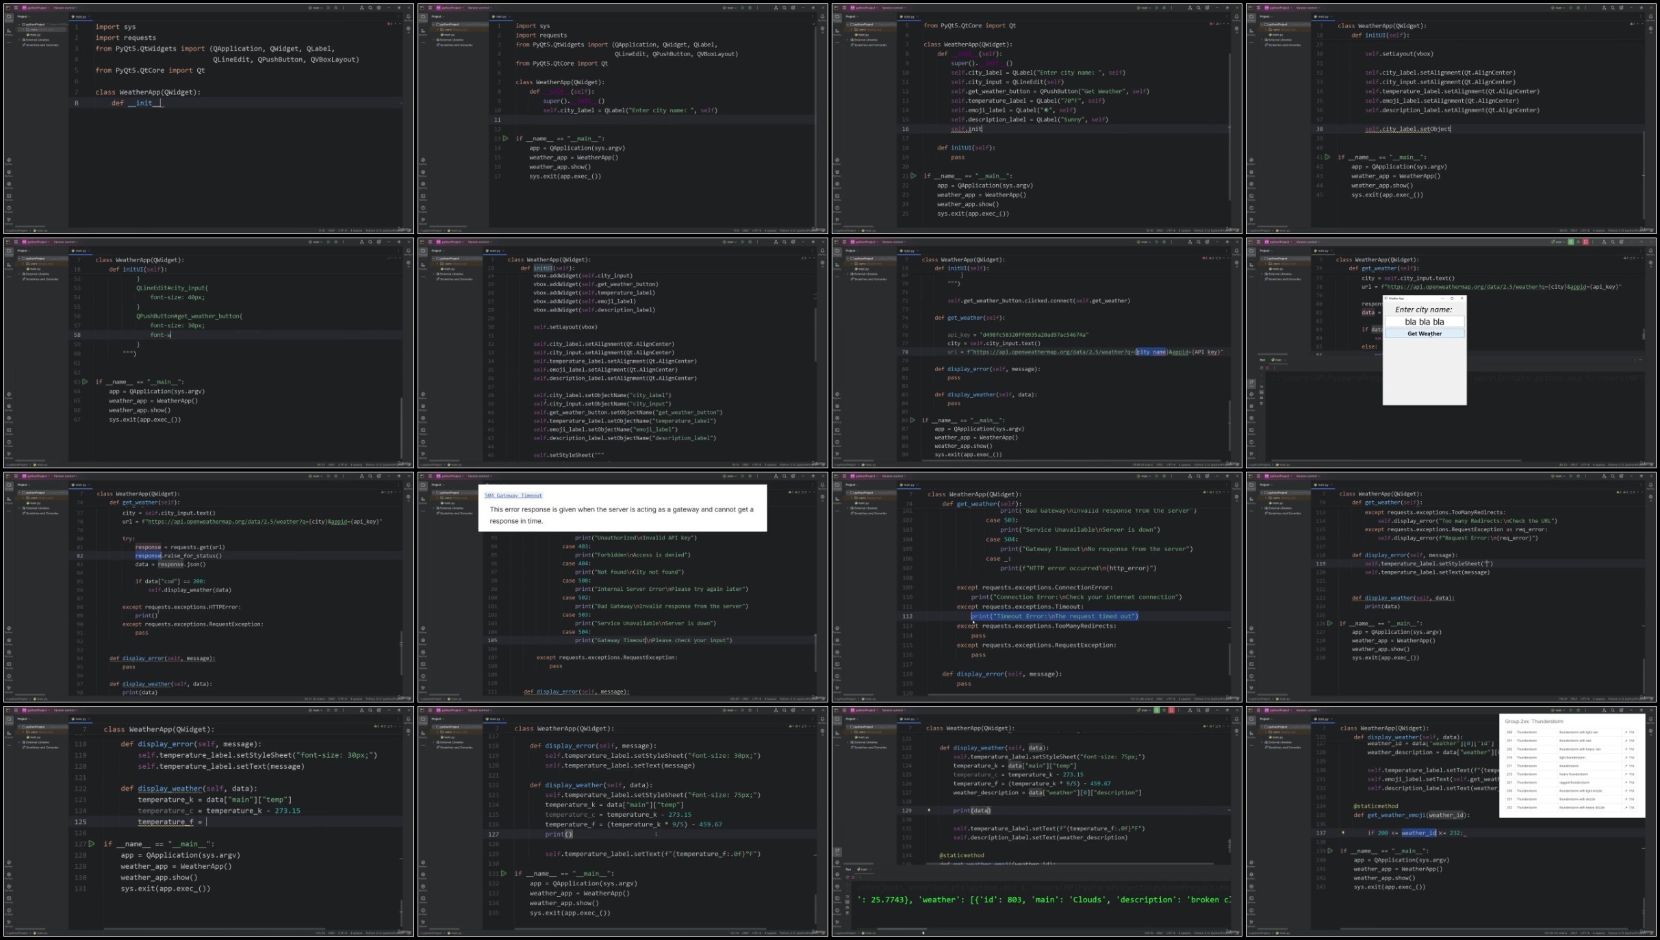Click highlighted Timeout Error print statement on line 112
This screenshot has height=940, width=1660.
1054,616
